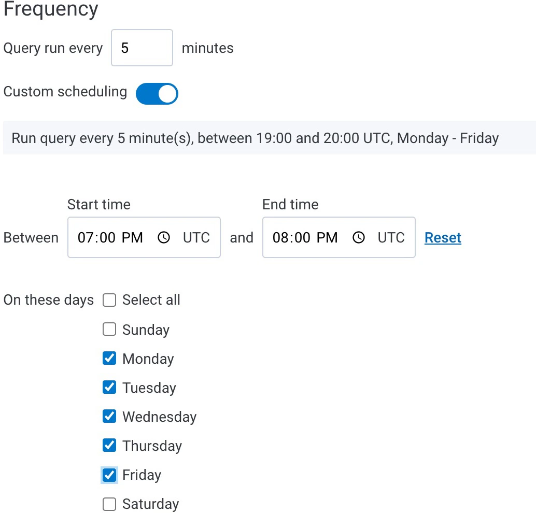Open the UTC timezone selector for start time
This screenshot has height=513, width=536.
pyautogui.click(x=196, y=237)
